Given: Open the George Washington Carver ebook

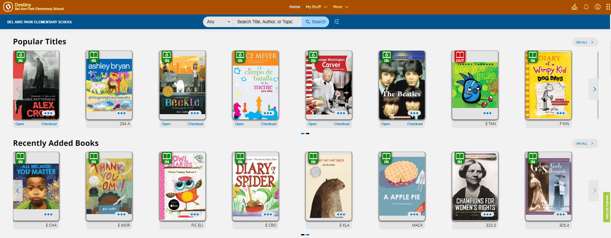Looking at the screenshot, I should click(313, 124).
